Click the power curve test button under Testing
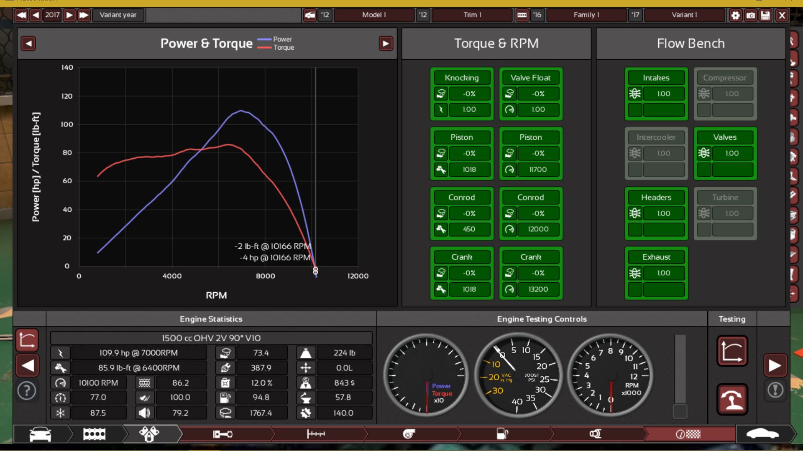Screen dimensions: 803x451 coord(732,351)
